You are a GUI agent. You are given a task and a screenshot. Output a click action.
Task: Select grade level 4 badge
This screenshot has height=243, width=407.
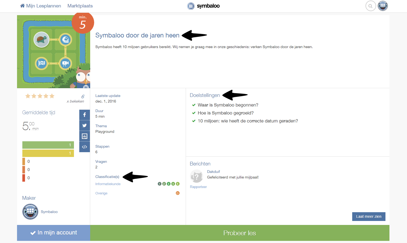tap(173, 184)
